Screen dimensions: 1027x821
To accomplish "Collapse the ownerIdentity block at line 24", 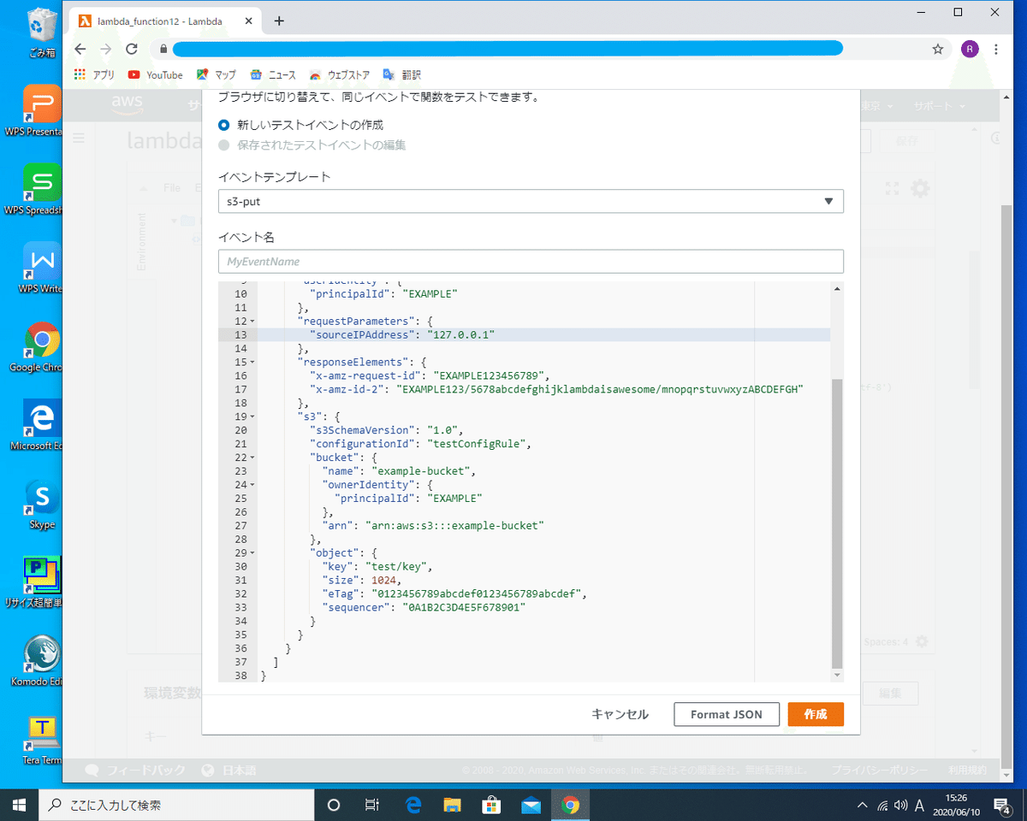I will coord(252,486).
